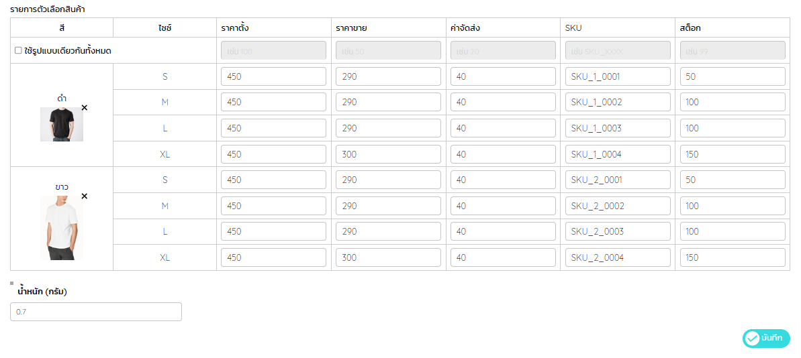The image size is (801, 358).
Task: Edit black M stock field 100
Action: coord(733,103)
